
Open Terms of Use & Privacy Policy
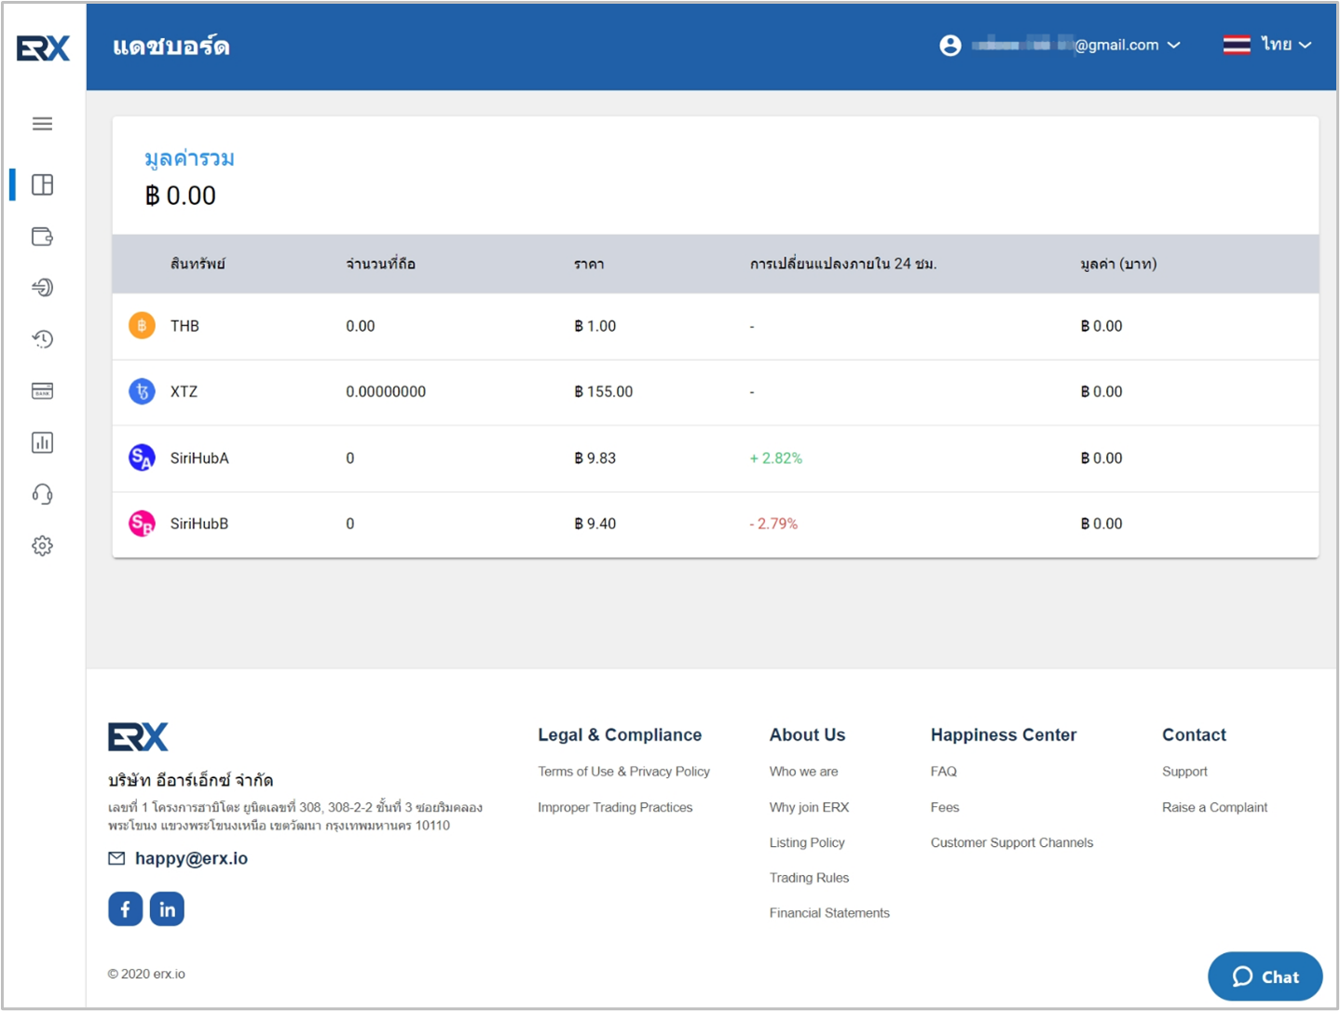(623, 772)
